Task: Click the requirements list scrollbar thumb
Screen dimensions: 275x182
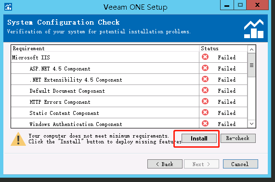Action: point(252,65)
